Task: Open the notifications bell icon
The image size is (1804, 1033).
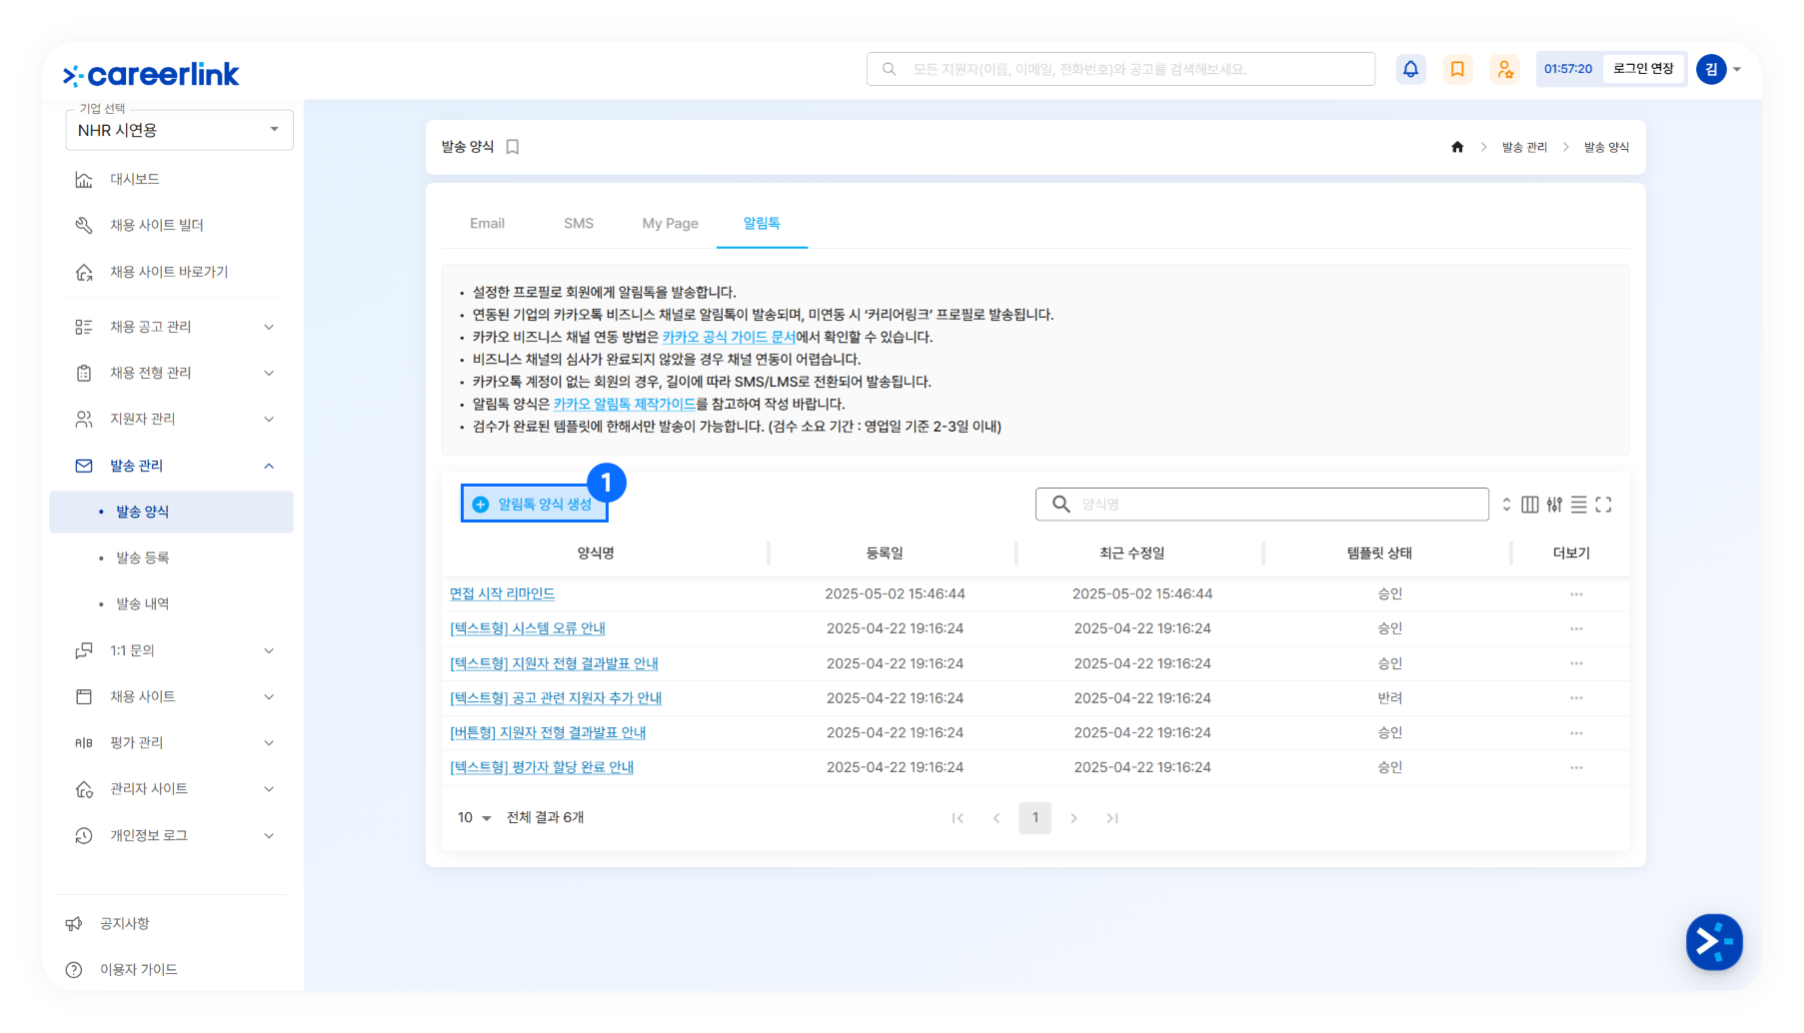Action: click(1410, 69)
